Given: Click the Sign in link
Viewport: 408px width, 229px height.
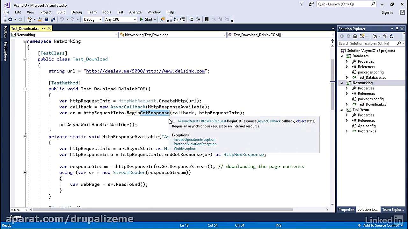Looking at the screenshot, I should [x=387, y=12].
